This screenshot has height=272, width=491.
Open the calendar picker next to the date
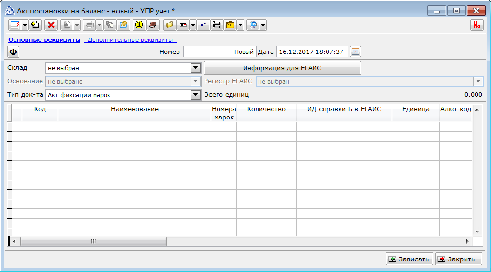[355, 52]
